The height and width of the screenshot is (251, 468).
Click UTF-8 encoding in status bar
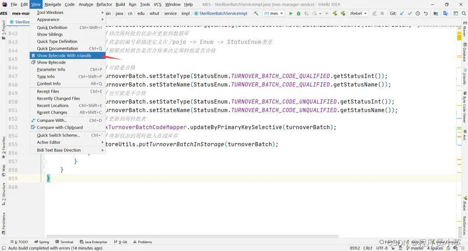(x=382, y=248)
